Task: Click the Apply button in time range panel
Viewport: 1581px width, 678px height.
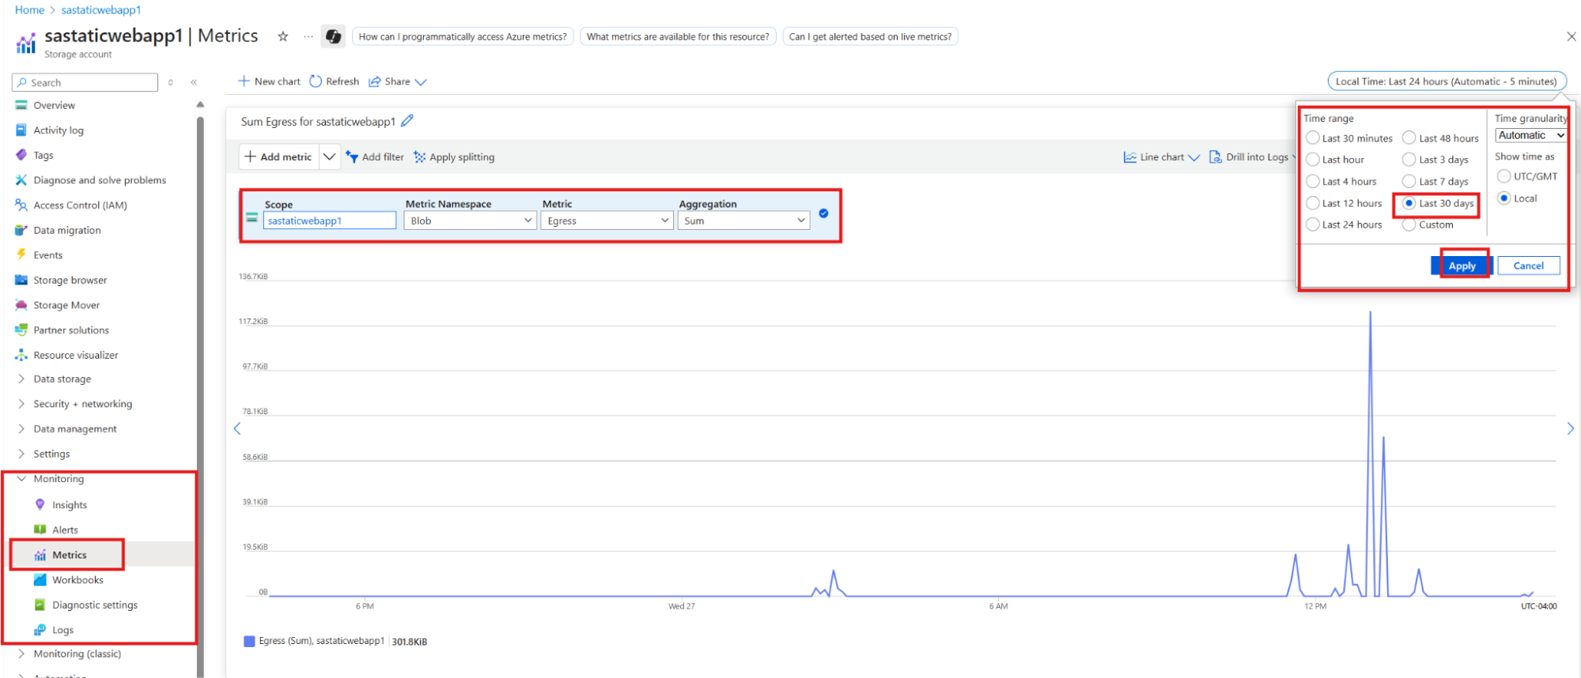Action: 1461,266
